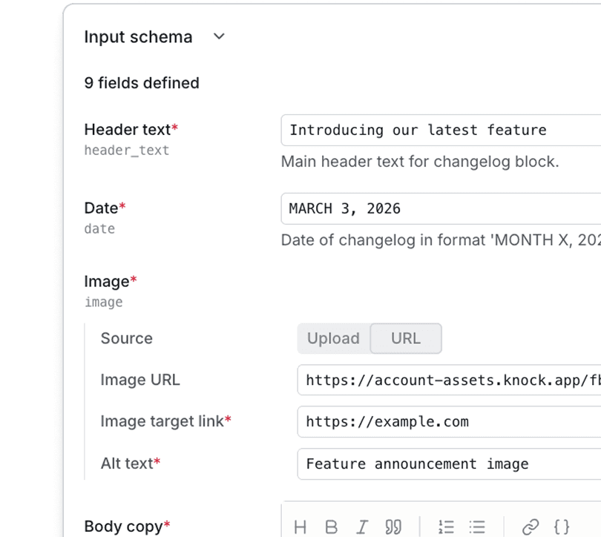The width and height of the screenshot is (601, 537).
Task: Collapse the Input schema section chevron
Action: click(219, 36)
